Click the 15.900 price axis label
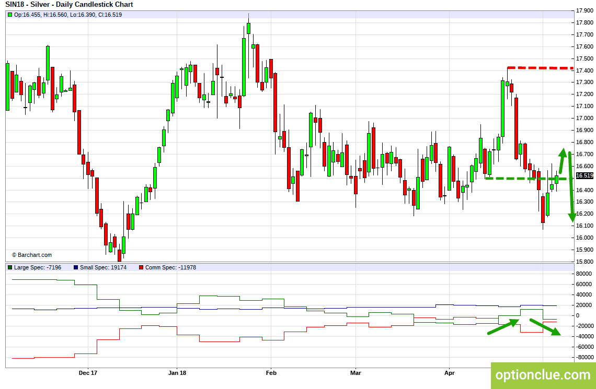 [584, 250]
